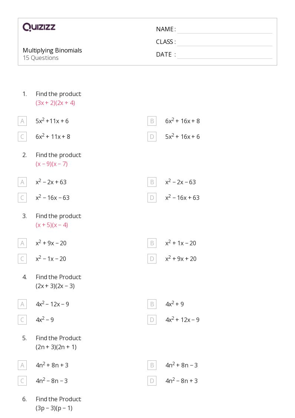
Task: Tick answer box A for question 2
Action: point(22,182)
